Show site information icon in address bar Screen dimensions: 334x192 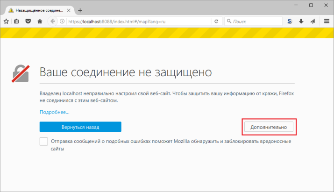(x=62, y=21)
